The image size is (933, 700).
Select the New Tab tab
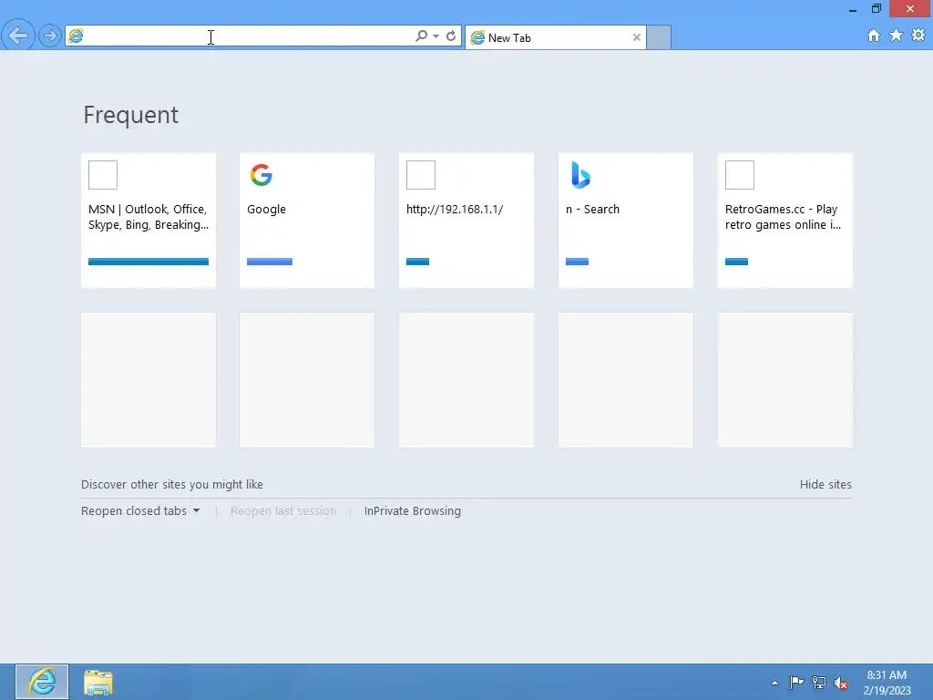click(555, 37)
